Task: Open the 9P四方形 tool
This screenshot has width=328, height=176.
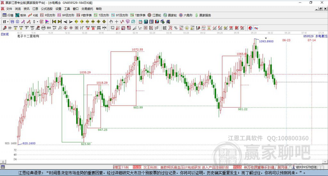Action: coord(66,15)
